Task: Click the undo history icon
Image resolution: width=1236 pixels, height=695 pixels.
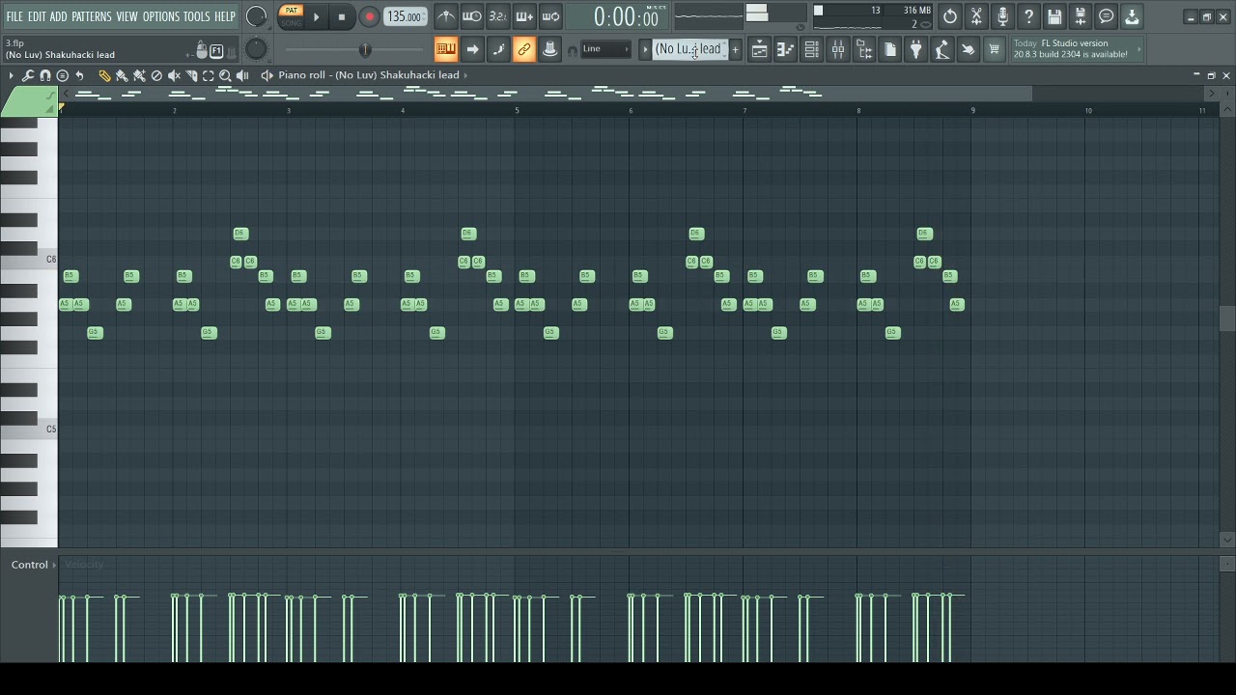Action: tap(950, 16)
